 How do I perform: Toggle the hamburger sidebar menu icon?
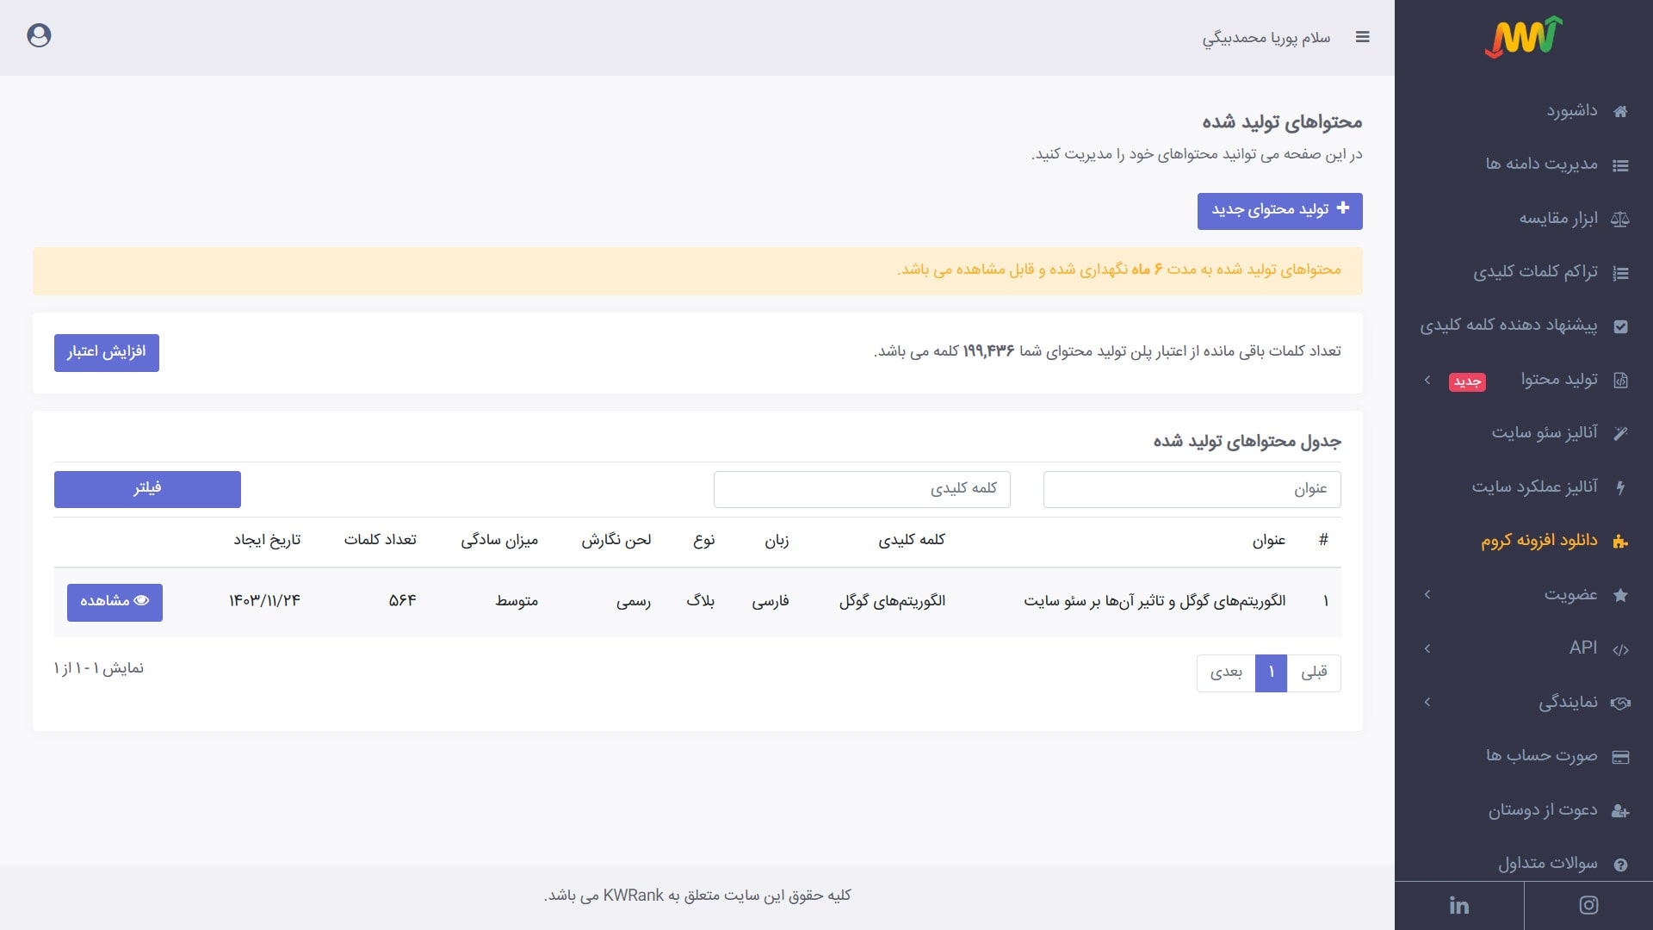click(1362, 37)
